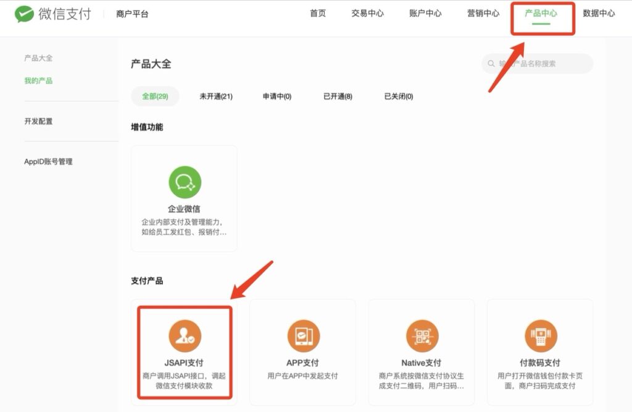Select the 全部(29) filter tab
The height and width of the screenshot is (412, 632).
pos(155,96)
